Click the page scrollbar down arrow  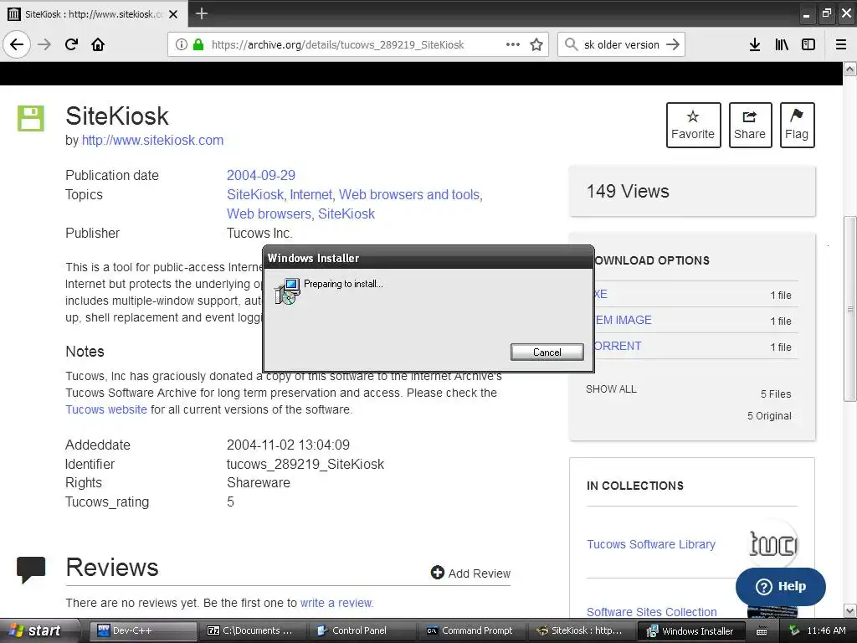(850, 610)
